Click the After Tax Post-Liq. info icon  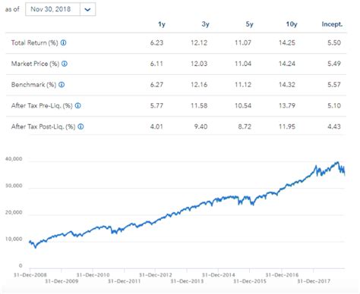81,127
